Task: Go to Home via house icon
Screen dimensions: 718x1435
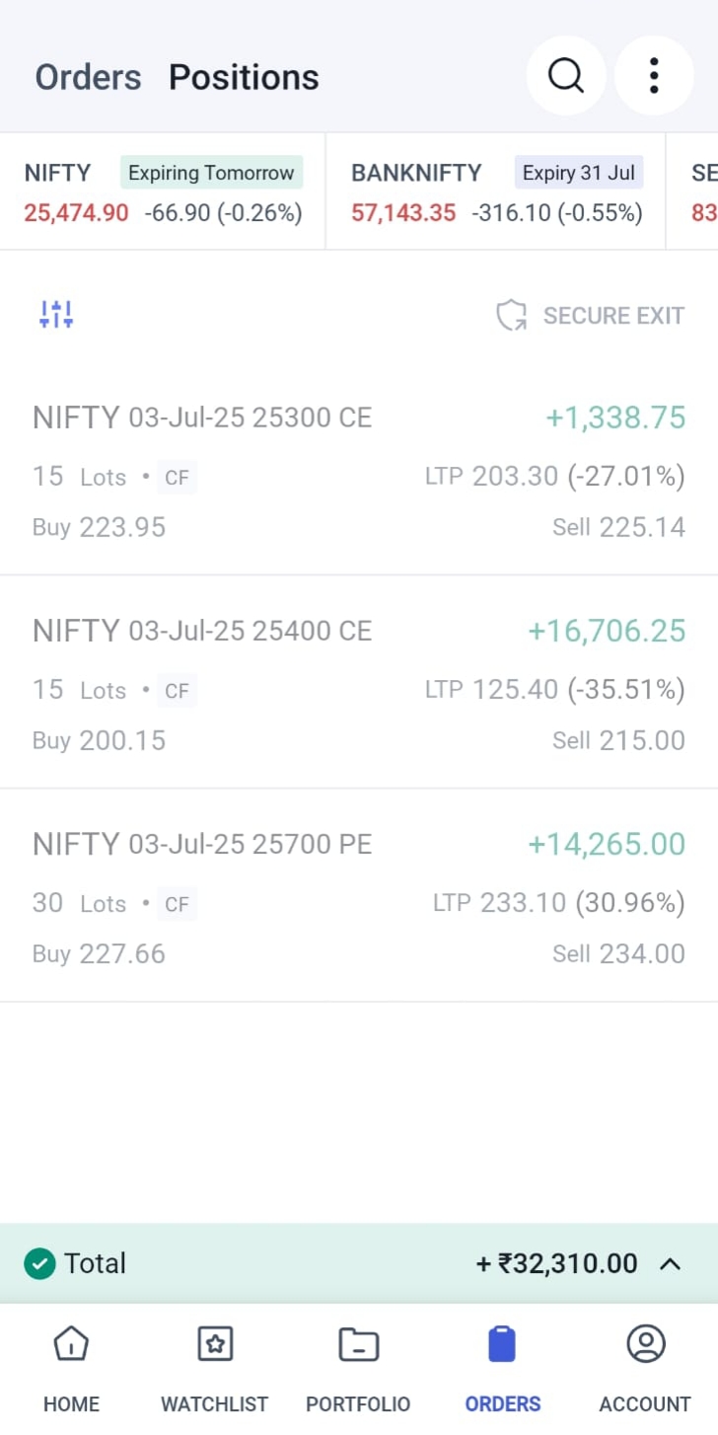Action: point(71,1344)
